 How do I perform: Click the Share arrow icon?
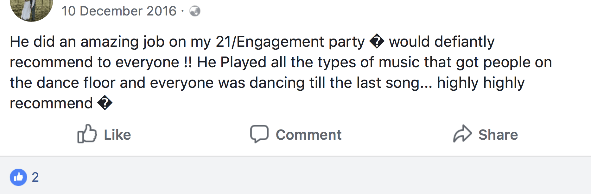coord(462,134)
